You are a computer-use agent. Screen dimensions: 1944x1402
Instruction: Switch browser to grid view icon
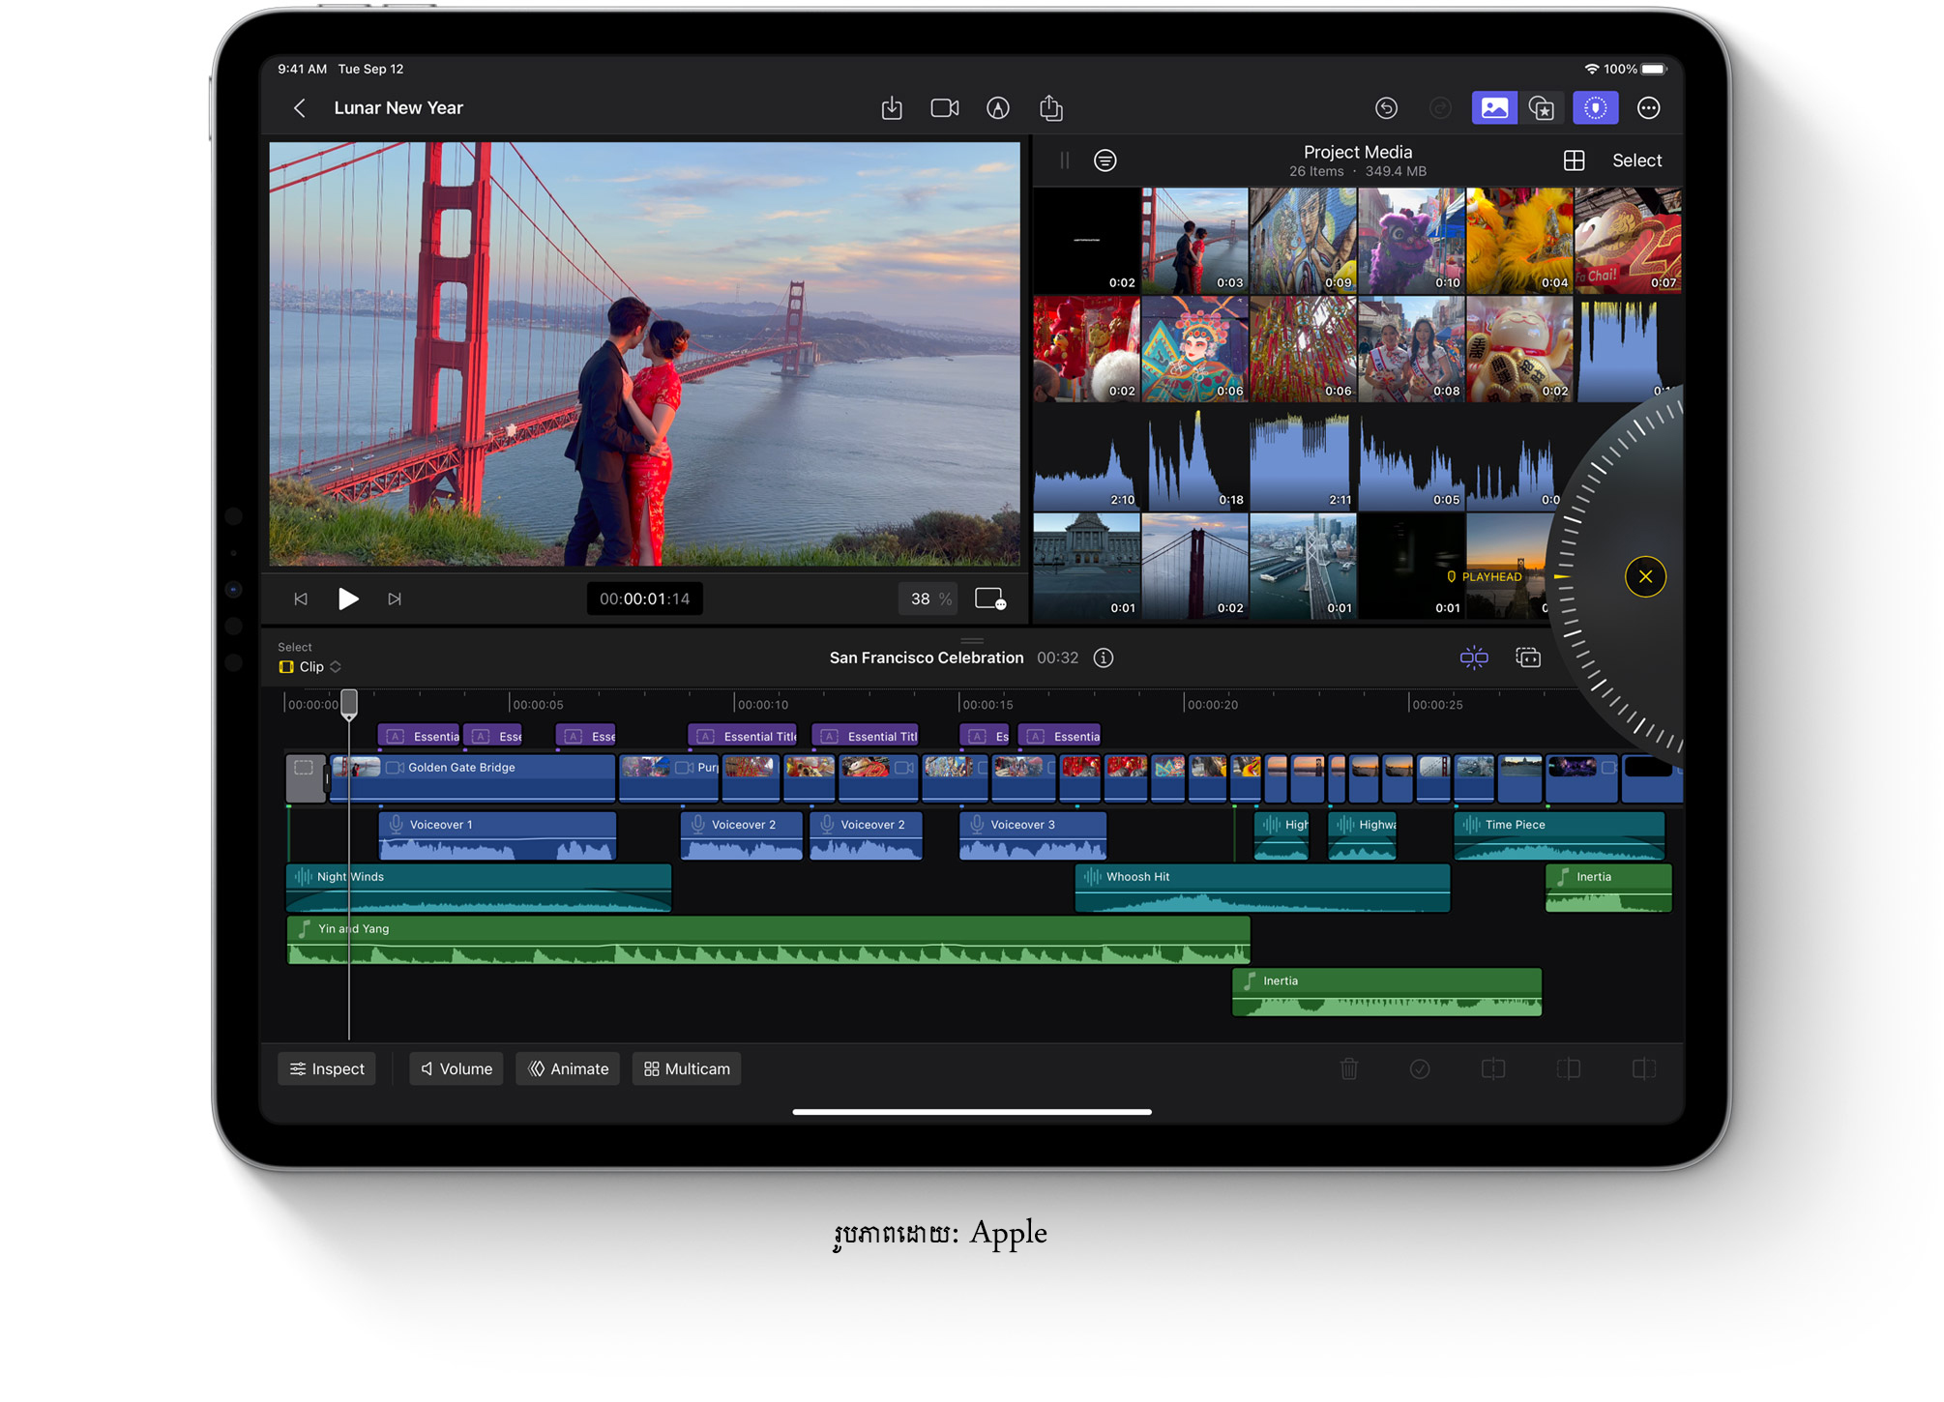point(1575,161)
